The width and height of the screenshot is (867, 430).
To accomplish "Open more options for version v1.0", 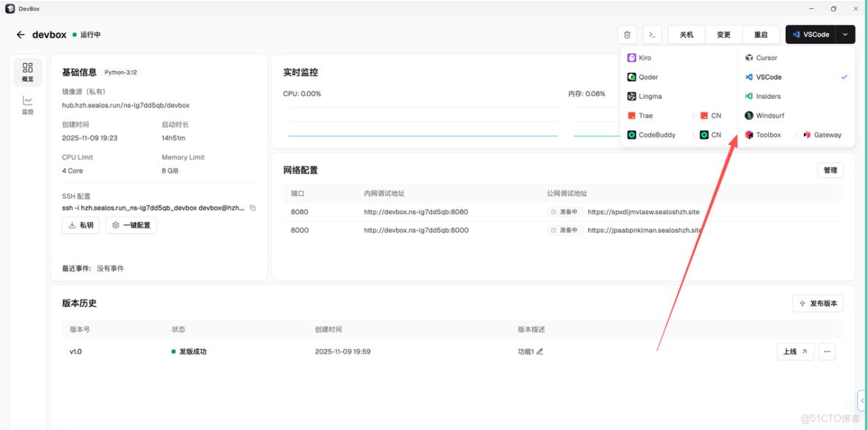I will [827, 351].
